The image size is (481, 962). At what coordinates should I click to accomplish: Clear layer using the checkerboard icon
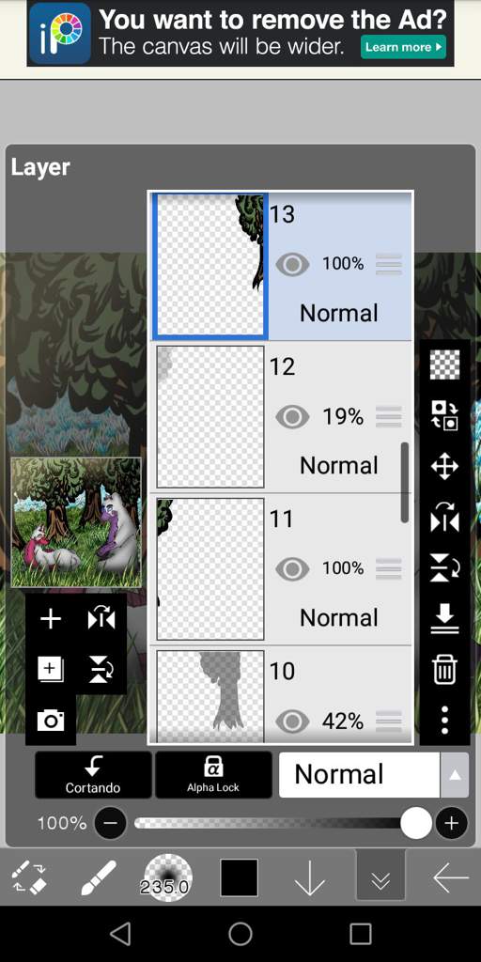pos(444,365)
